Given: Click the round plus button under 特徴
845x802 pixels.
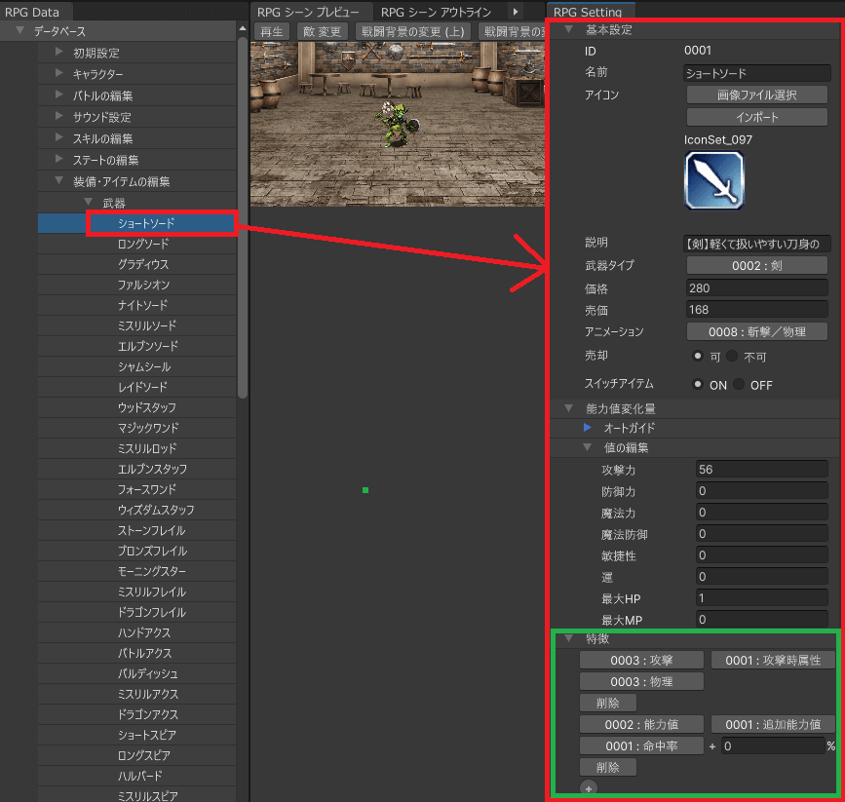Looking at the screenshot, I should point(587,787).
